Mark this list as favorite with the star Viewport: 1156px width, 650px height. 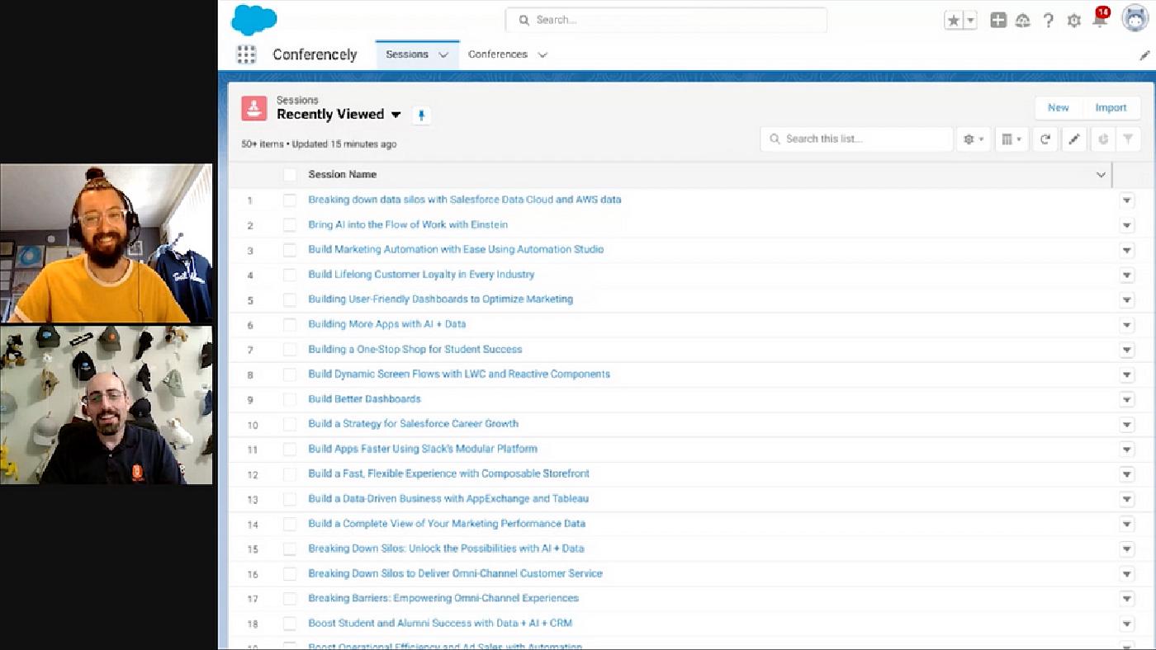(954, 19)
